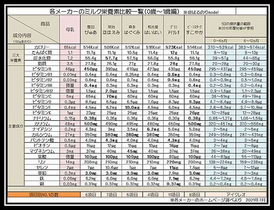This screenshot has height=210, width=274.
Task: Click the 370〜531kcal range cell
Action: [x=220, y=47]
